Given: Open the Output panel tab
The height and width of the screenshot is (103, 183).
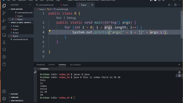Looking at the screenshot, I should [51, 65].
